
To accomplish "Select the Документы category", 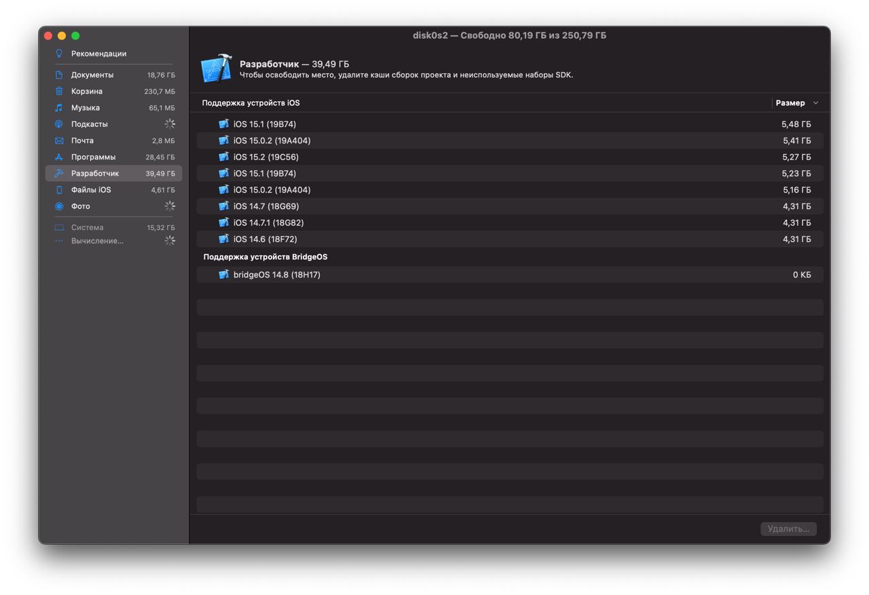I will [x=113, y=75].
